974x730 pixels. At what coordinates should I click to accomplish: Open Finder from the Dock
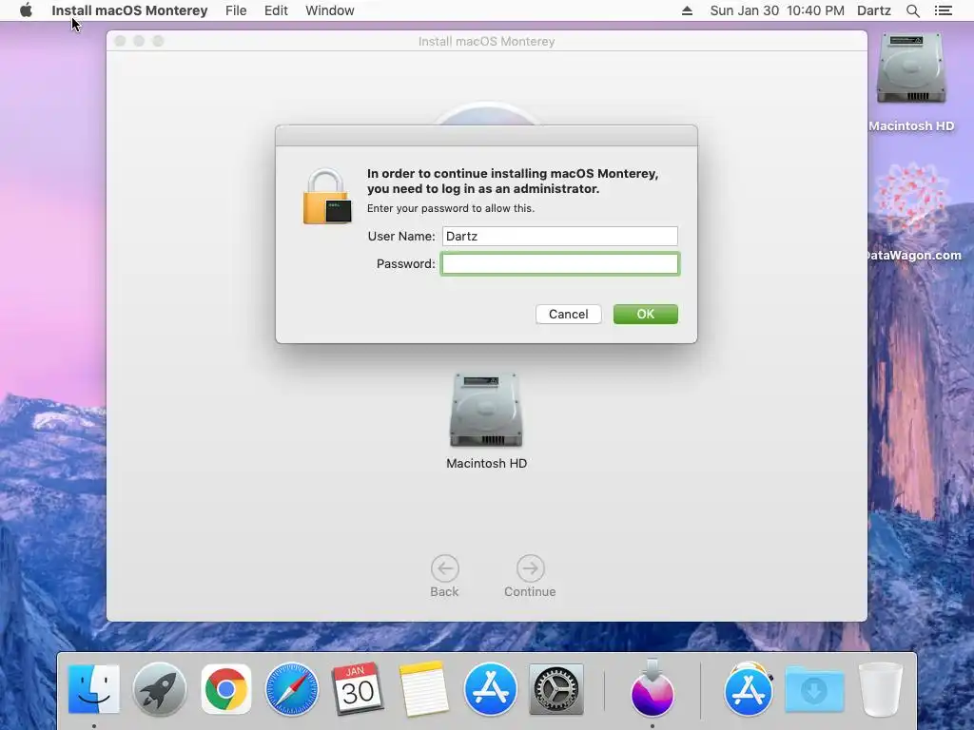pos(94,689)
